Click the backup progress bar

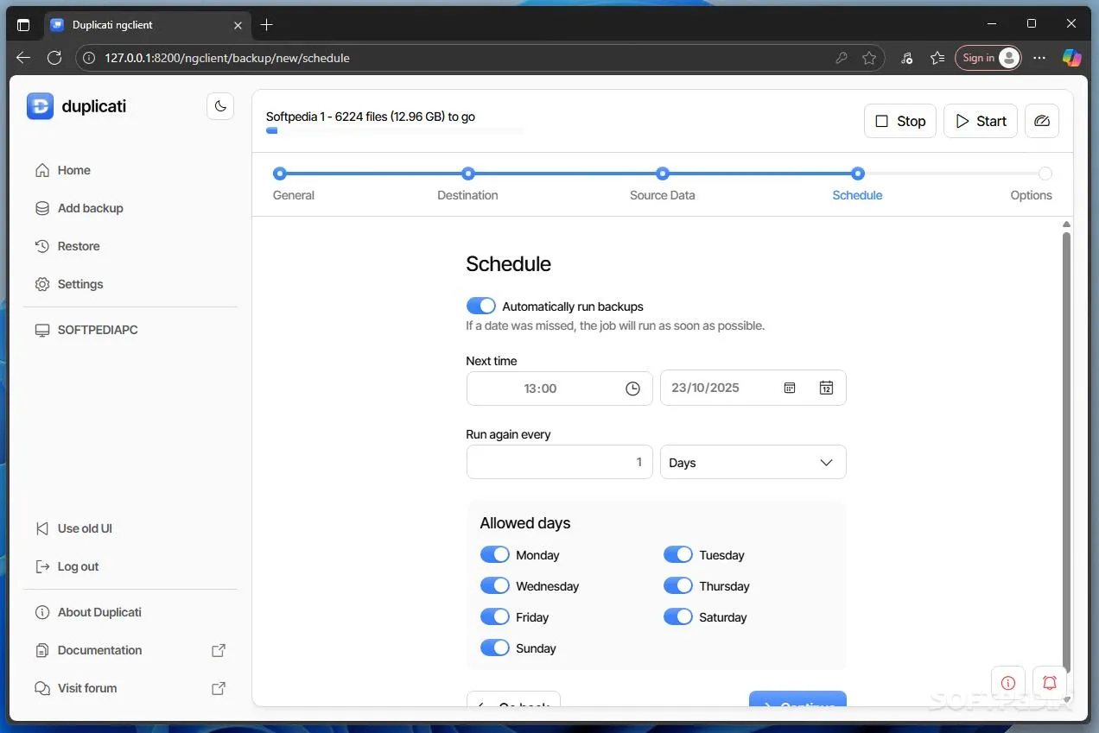pyautogui.click(x=396, y=131)
